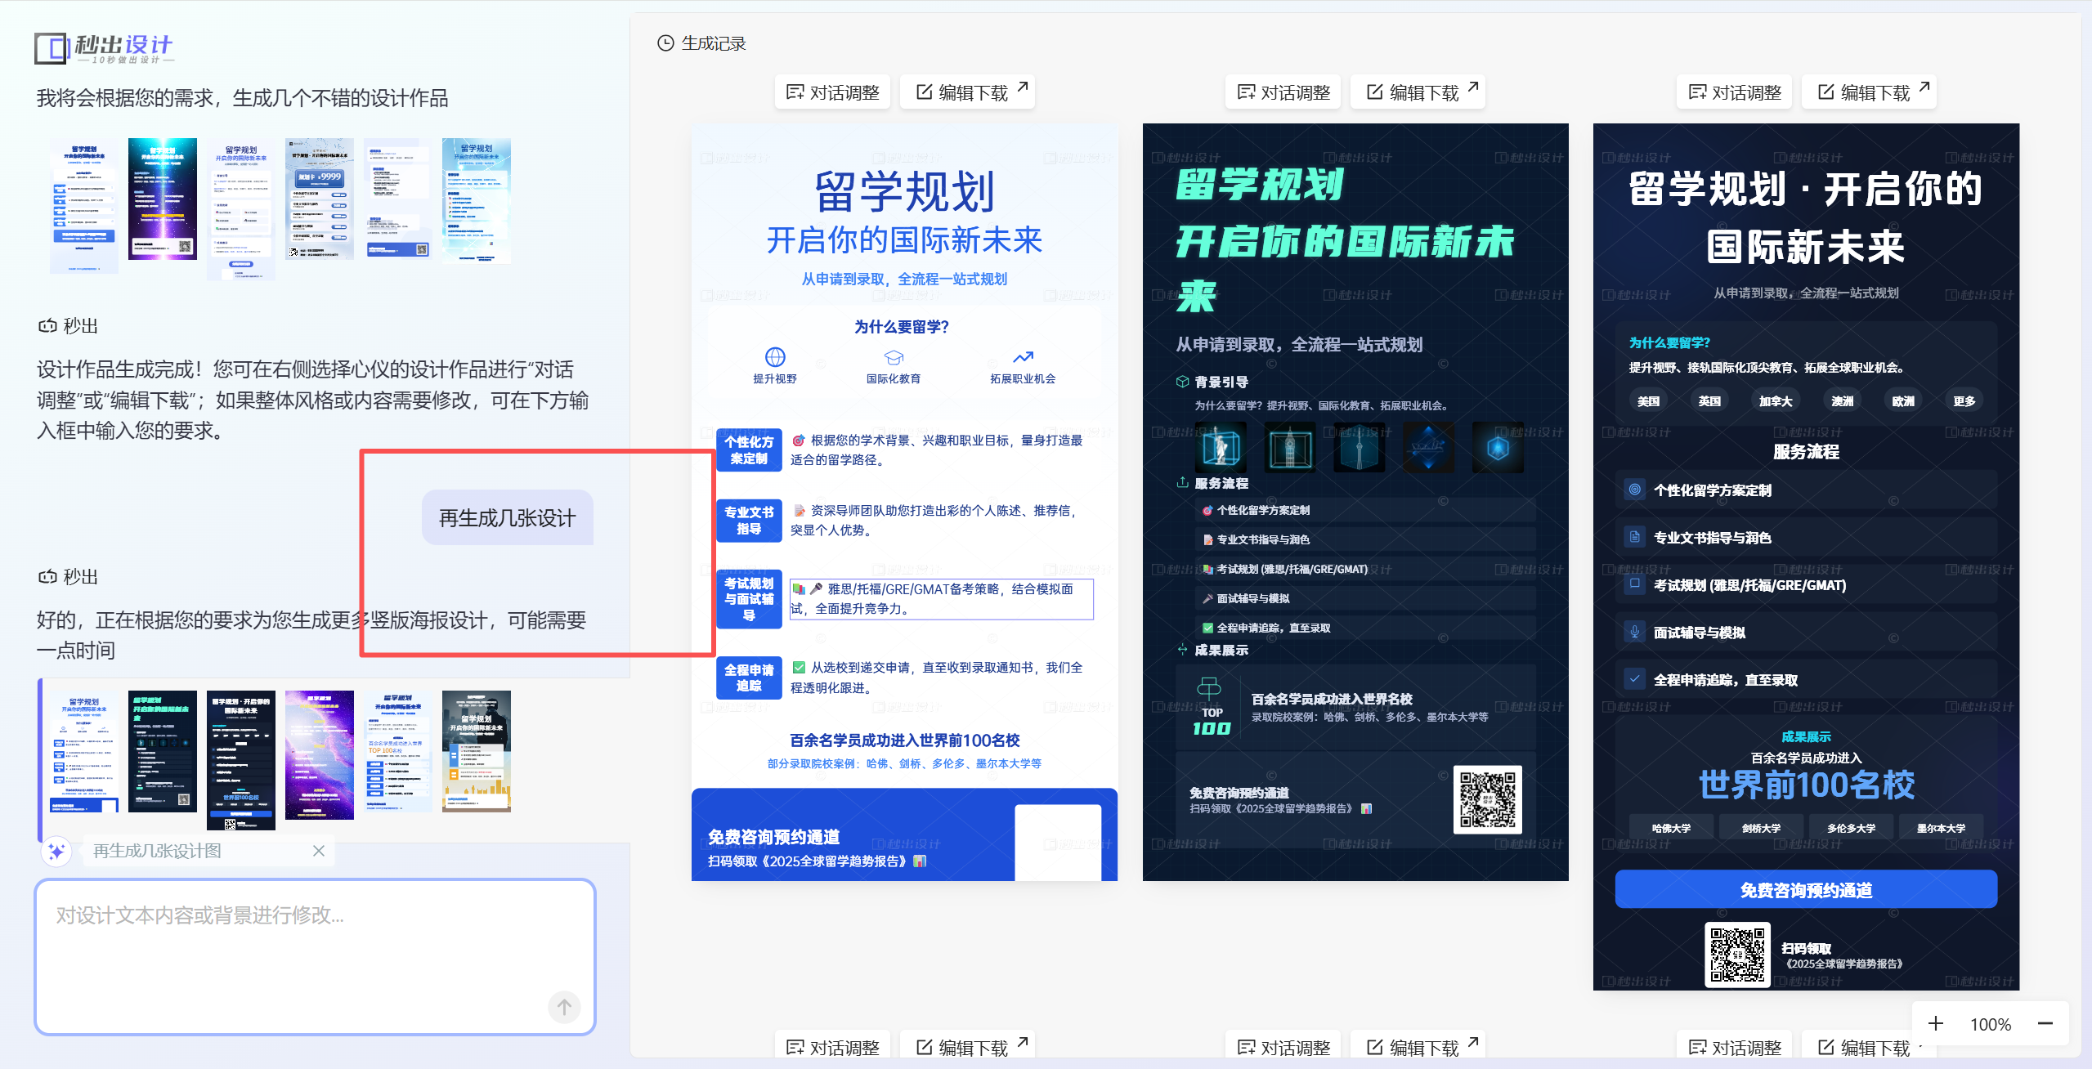Click the zoom out minus icon

pos(2045,1023)
